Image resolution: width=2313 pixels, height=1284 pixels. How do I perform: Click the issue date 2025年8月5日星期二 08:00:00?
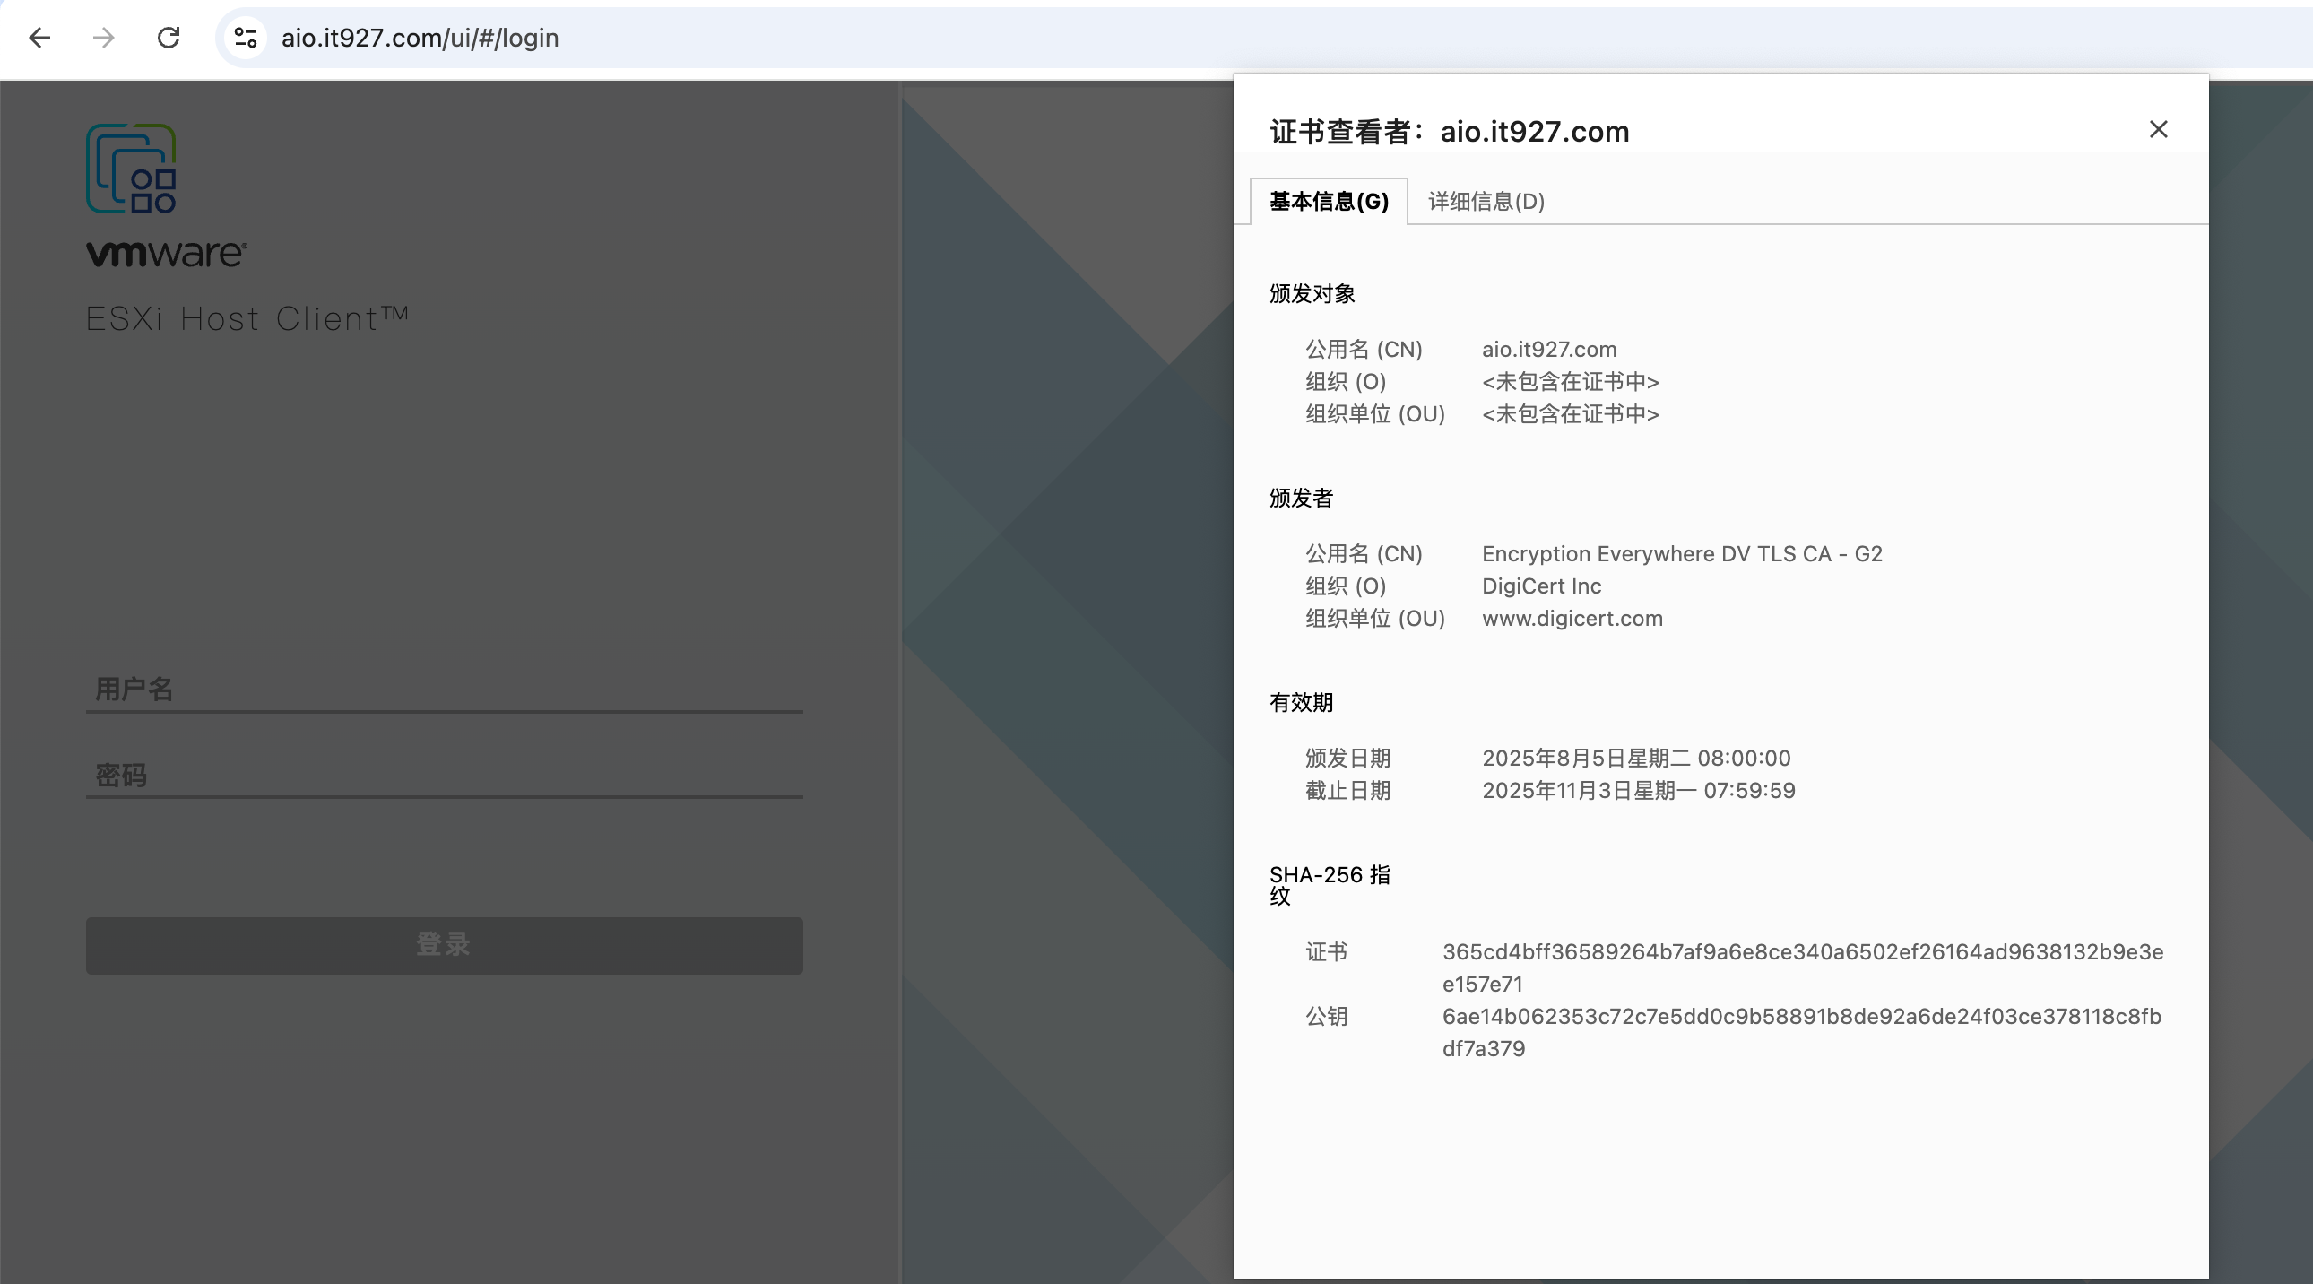coord(1636,759)
